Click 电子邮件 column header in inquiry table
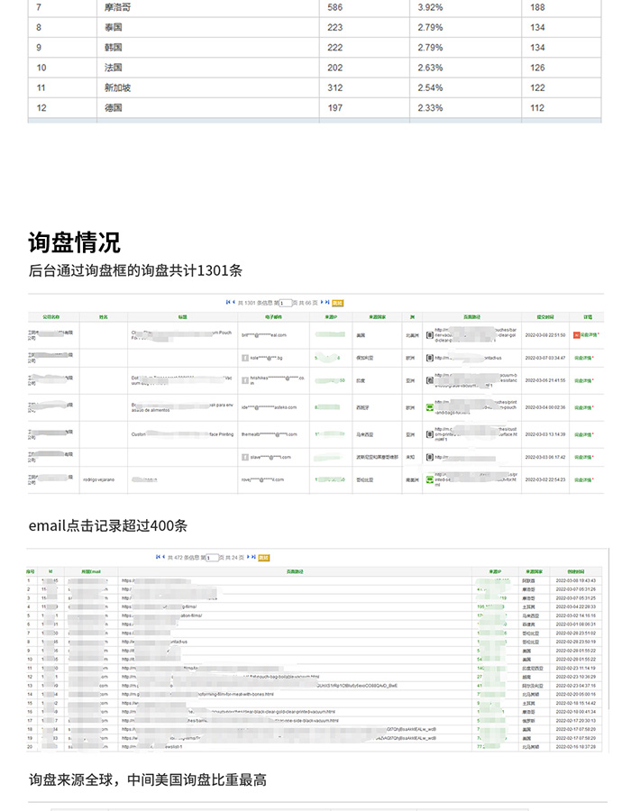Image resolution: width=631 pixels, height=811 pixels. (274, 317)
